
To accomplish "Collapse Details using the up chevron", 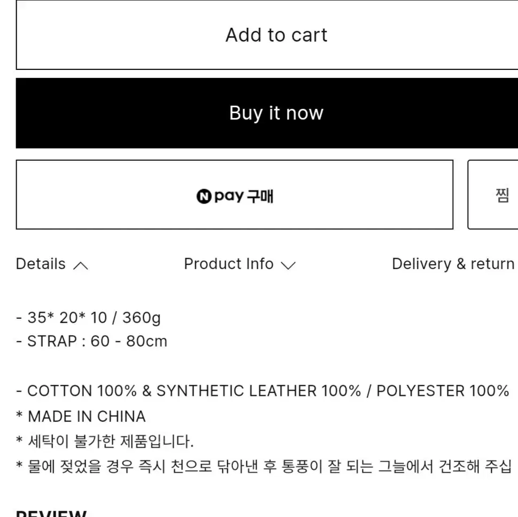I will 80,265.
